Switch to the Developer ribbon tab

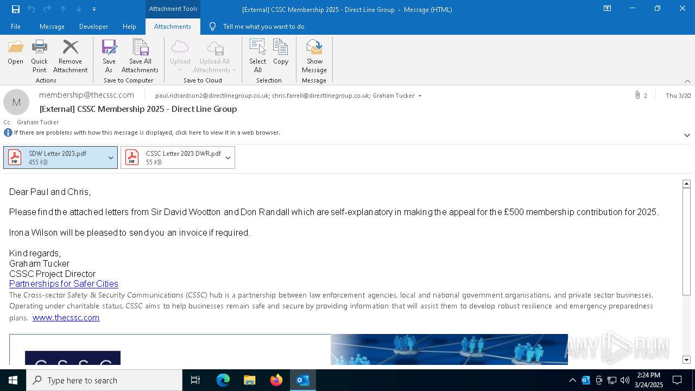93,27
